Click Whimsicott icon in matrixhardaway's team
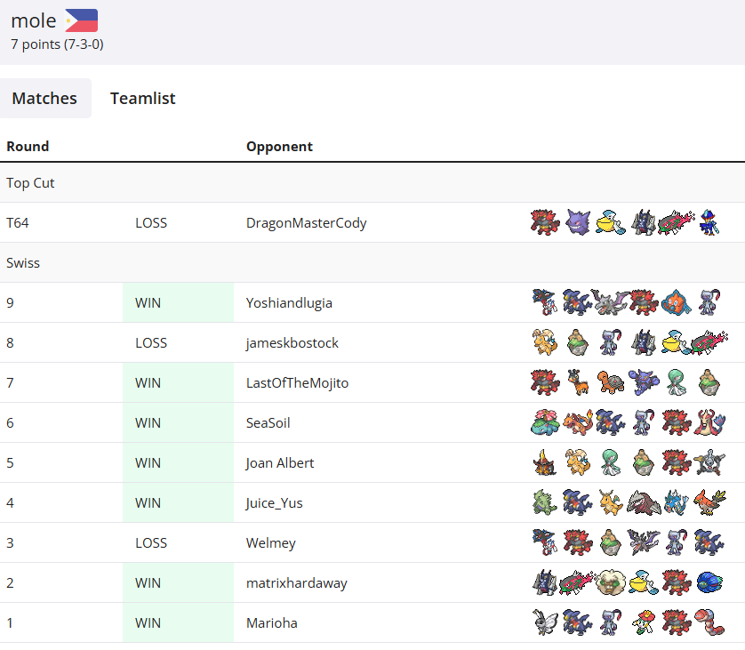This screenshot has height=650, width=745. 611,582
